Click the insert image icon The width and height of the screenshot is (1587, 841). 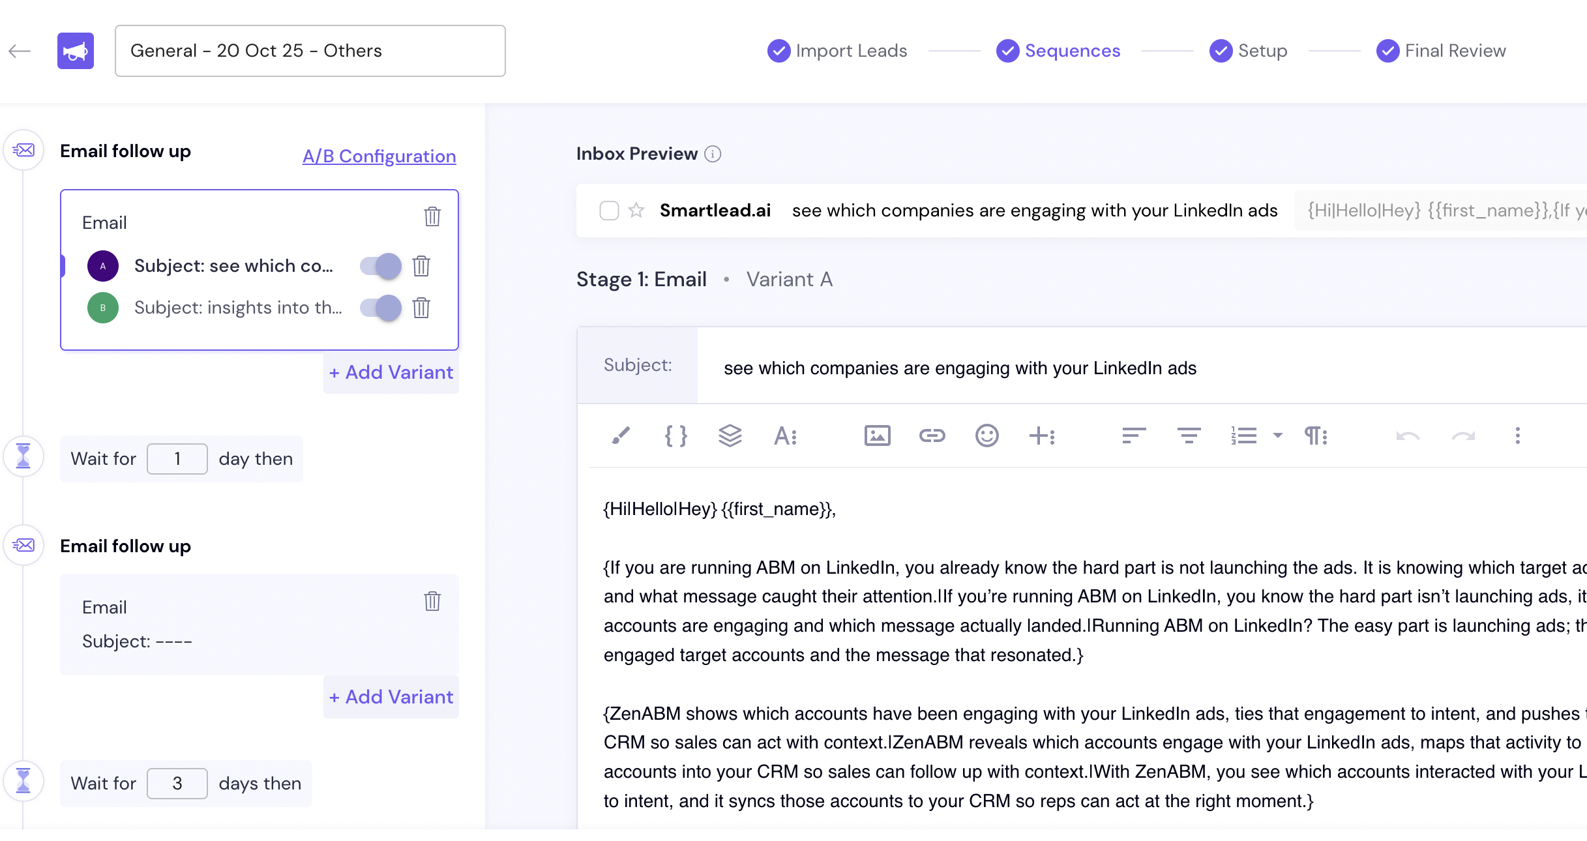(x=877, y=435)
